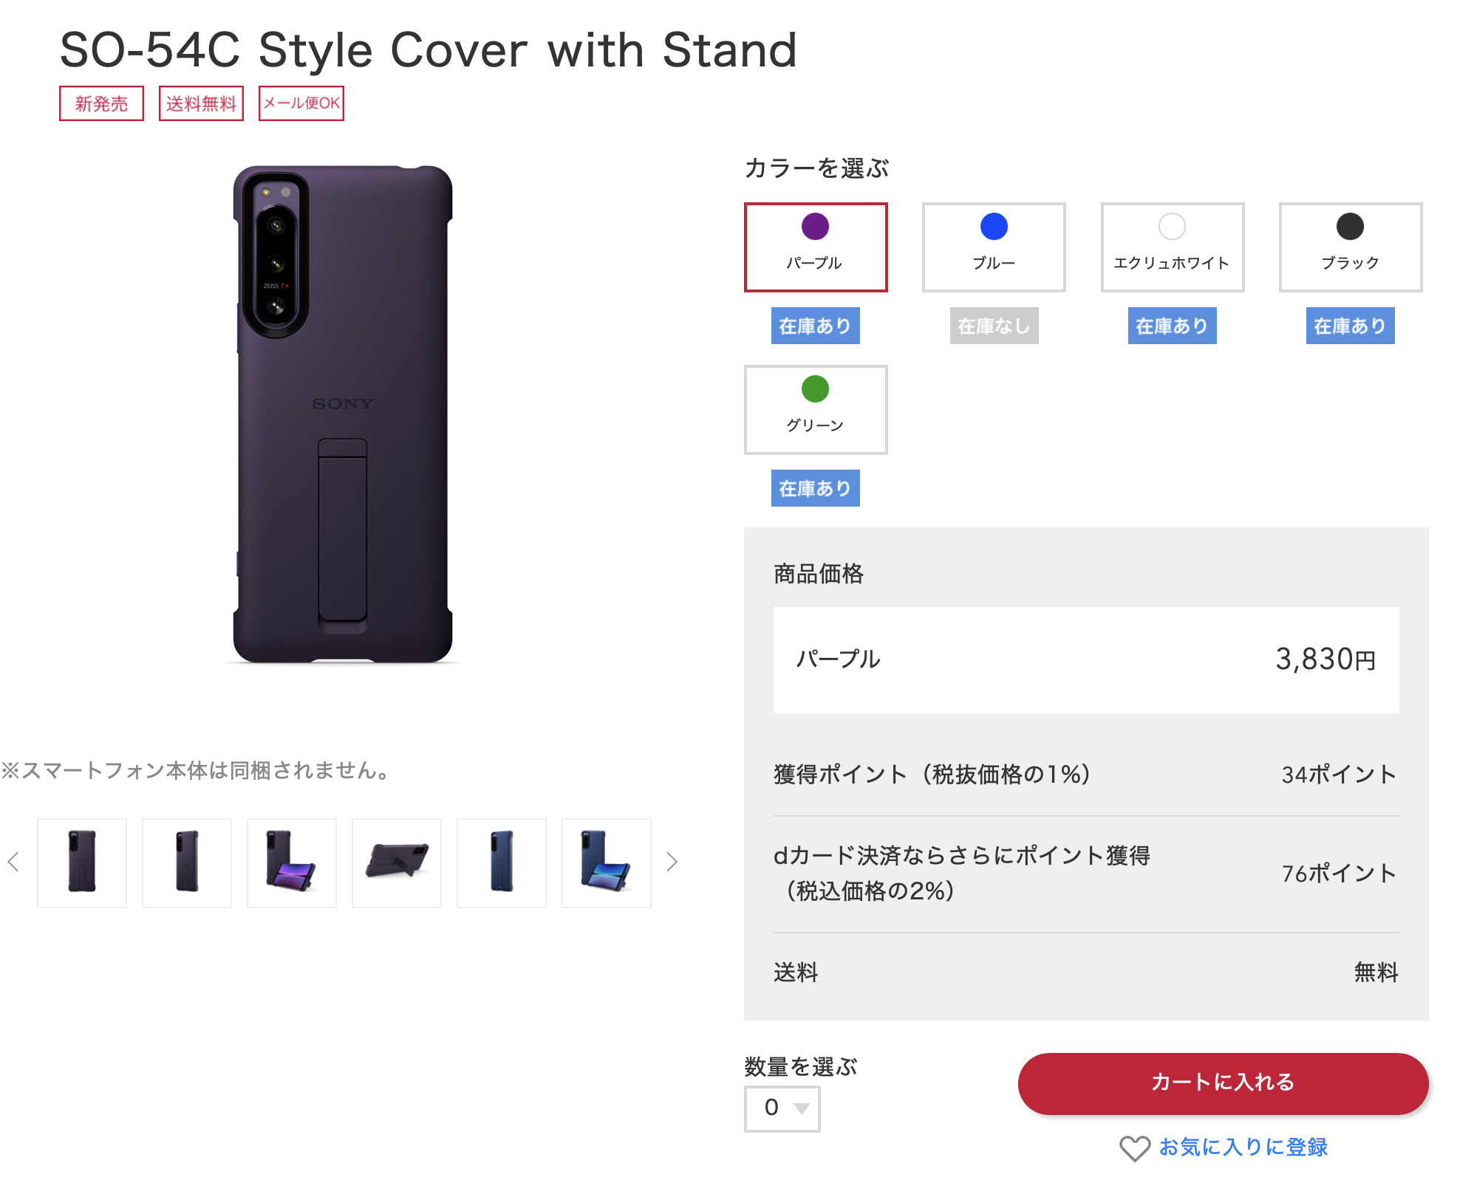Image resolution: width=1457 pixels, height=1180 pixels.
Task: Show second purple case angled thumbnail
Action: pyautogui.click(x=187, y=862)
